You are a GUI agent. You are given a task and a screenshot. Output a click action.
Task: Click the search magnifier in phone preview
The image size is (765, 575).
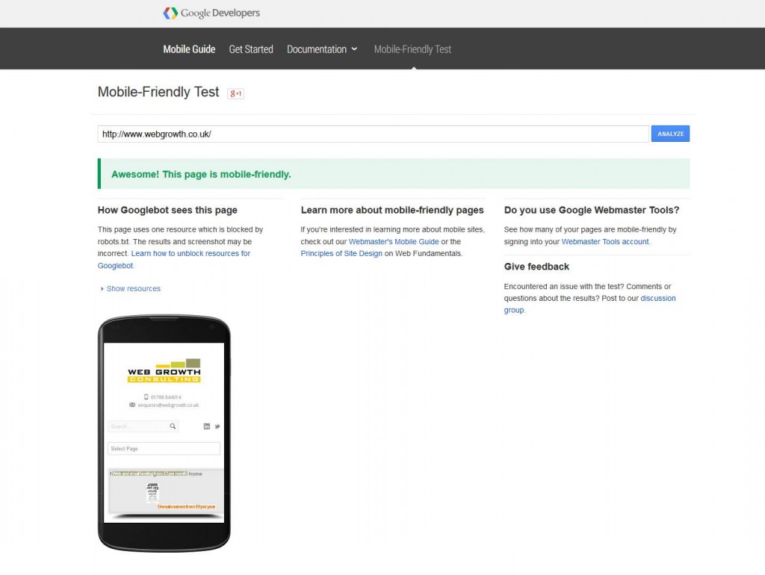pyautogui.click(x=173, y=426)
